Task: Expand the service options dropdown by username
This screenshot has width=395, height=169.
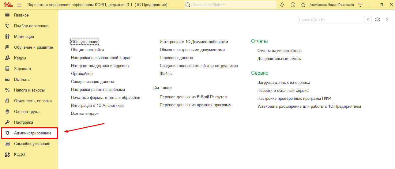Action: coord(360,5)
